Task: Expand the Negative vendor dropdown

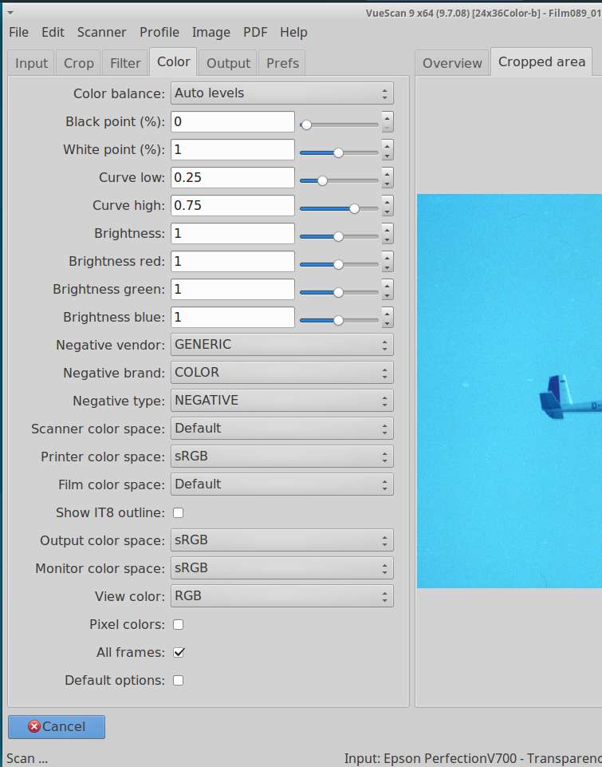Action: [282, 345]
